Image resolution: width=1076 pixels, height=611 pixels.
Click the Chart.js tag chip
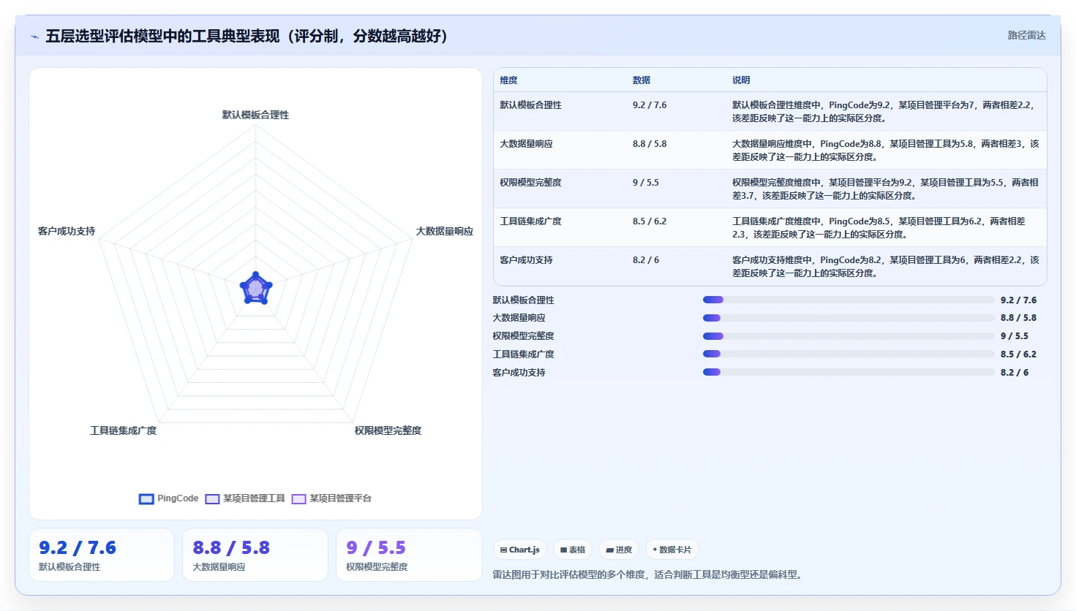[520, 550]
